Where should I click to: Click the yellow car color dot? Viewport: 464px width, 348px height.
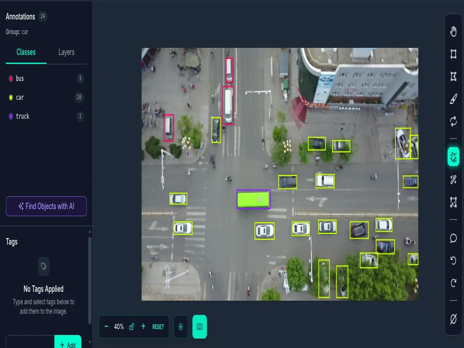[11, 97]
